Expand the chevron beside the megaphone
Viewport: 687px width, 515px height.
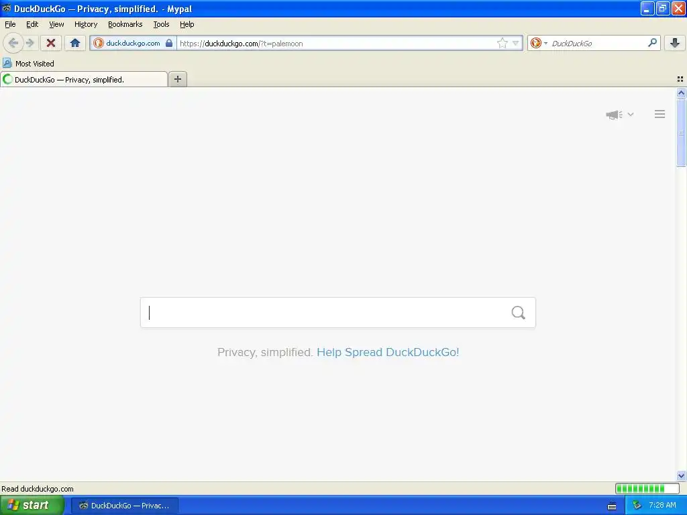631,114
